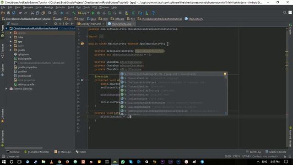Open the Terminal tool window
Viewport: 293px width, 165px height.
tap(13, 152)
